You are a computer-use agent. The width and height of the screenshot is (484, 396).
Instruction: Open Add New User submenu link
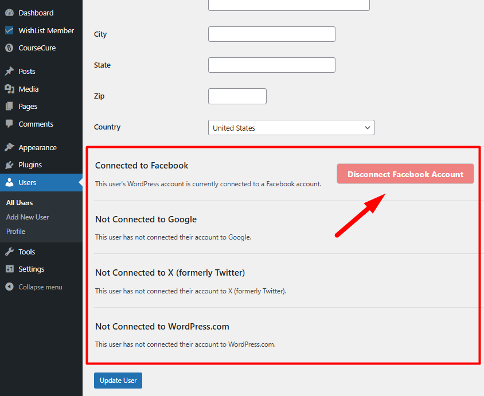[x=28, y=217]
